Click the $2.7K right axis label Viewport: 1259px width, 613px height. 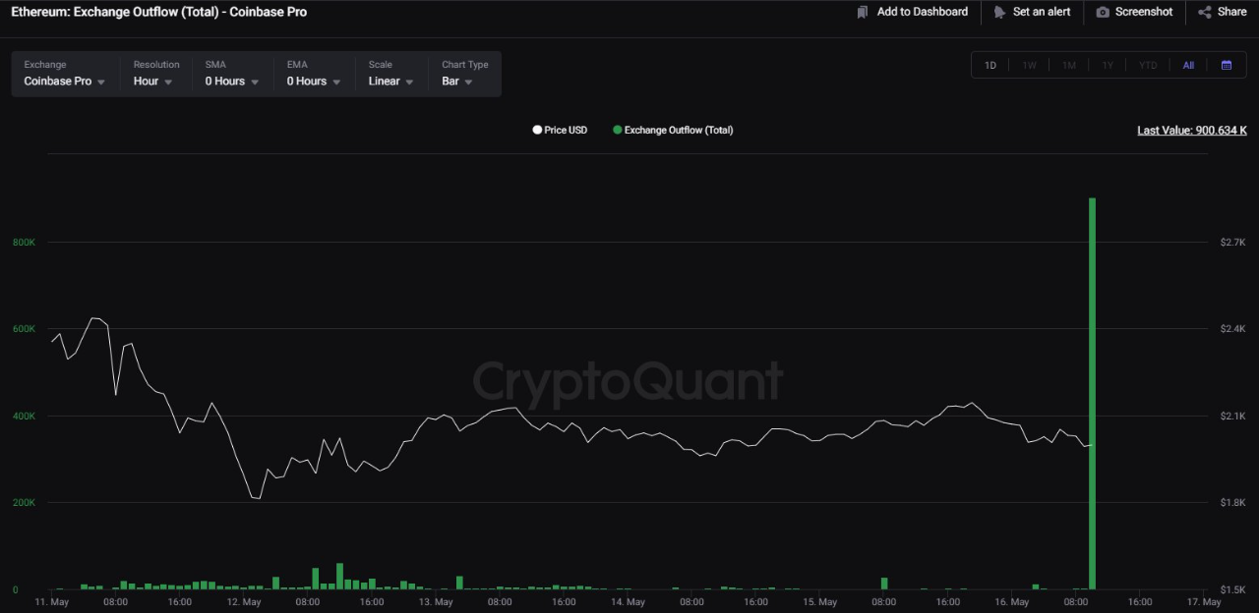(x=1232, y=242)
